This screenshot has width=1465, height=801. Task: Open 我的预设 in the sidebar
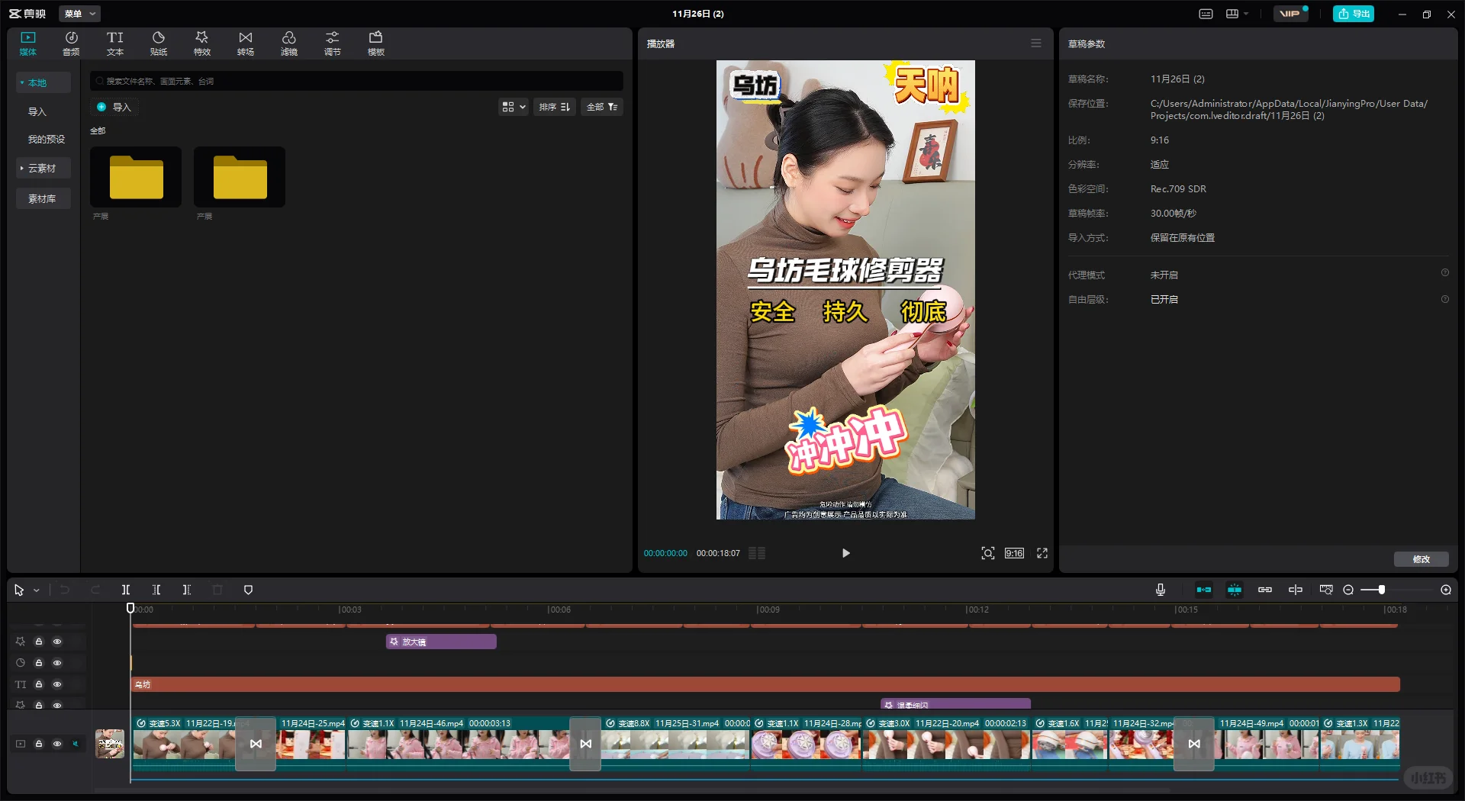[47, 139]
